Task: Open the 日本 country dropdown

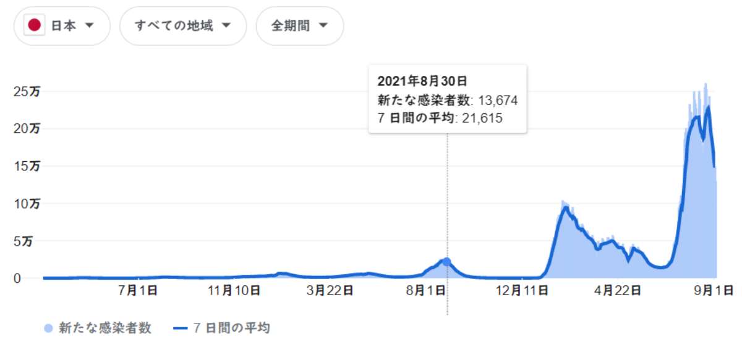Action: (61, 26)
